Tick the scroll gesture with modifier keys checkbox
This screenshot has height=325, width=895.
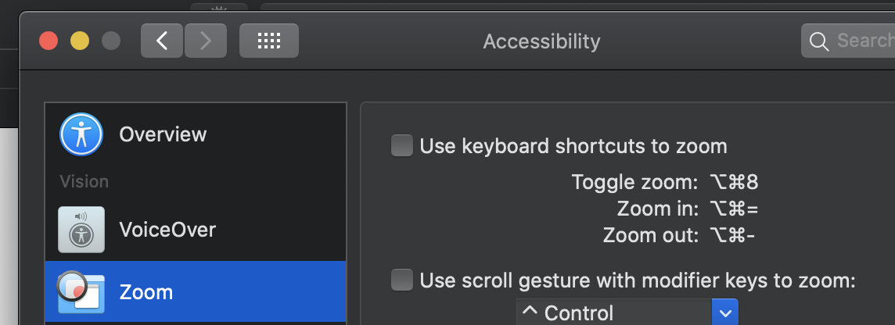pyautogui.click(x=402, y=280)
